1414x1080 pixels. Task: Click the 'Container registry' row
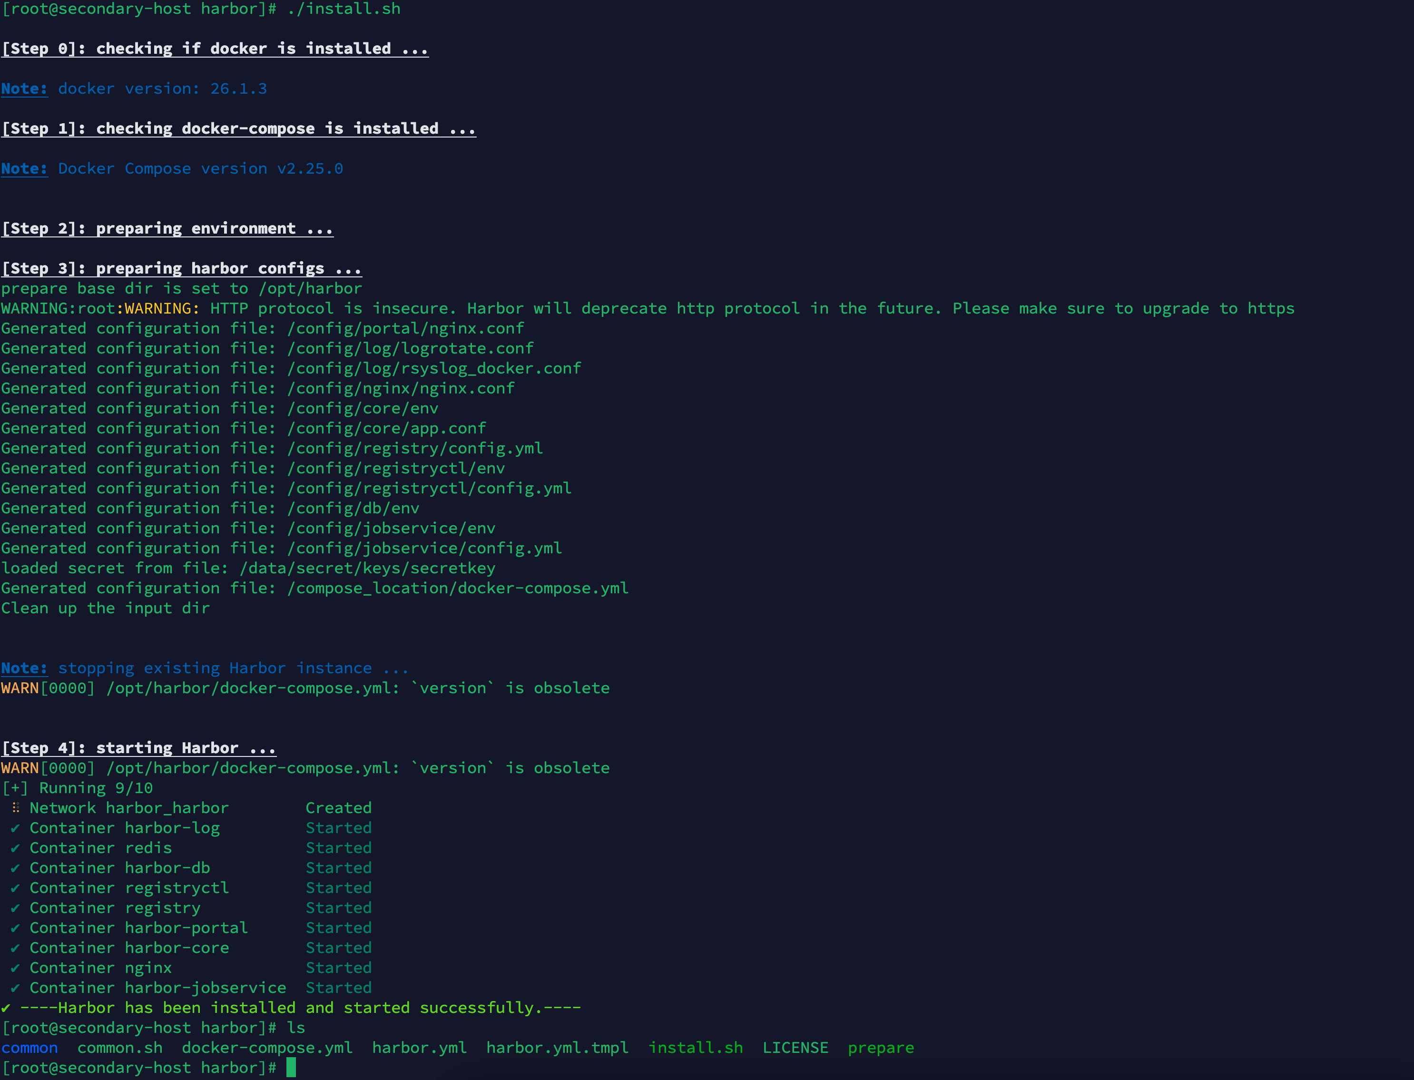pos(192,908)
